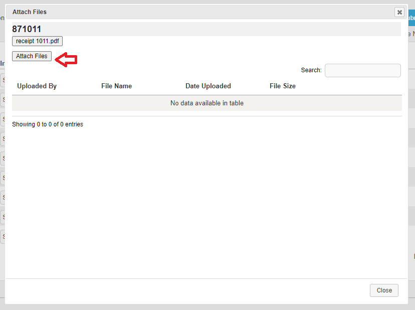The width and height of the screenshot is (415, 310).
Task: Sort table by Uploaded By column
Action: click(37, 86)
